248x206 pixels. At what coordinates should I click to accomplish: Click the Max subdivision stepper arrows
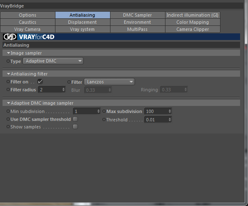170,111
